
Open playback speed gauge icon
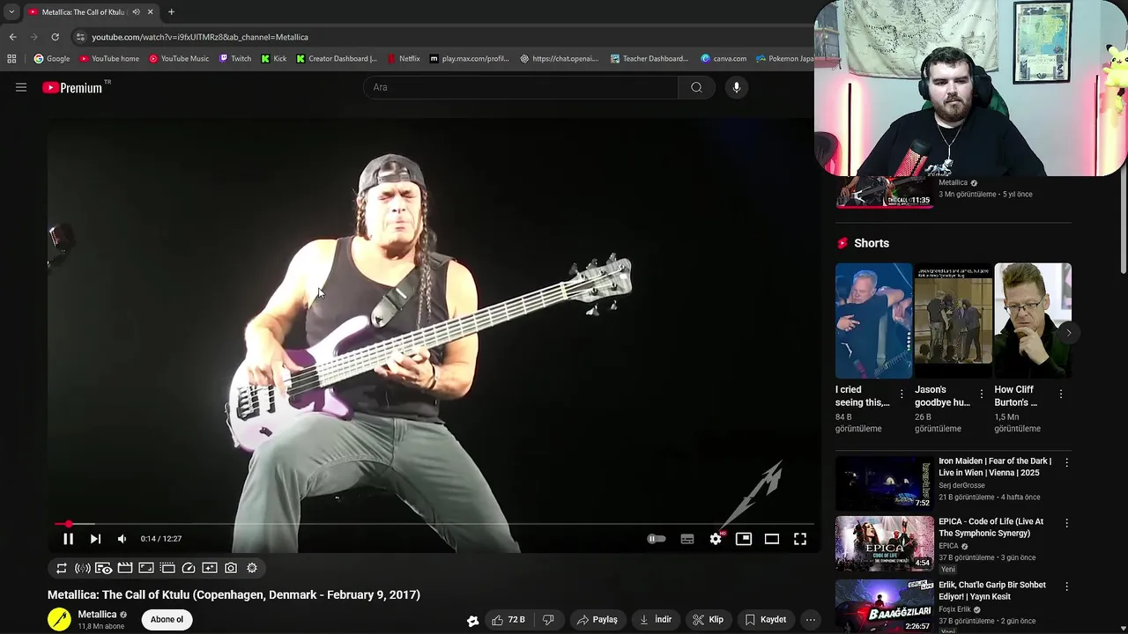pyautogui.click(x=189, y=569)
